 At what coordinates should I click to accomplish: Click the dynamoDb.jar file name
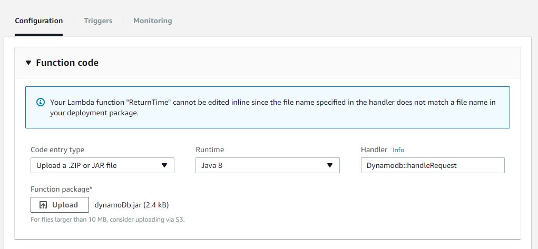pos(116,205)
